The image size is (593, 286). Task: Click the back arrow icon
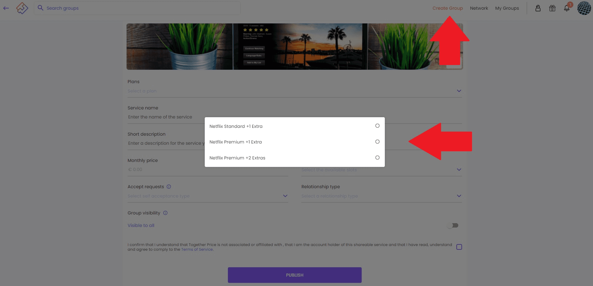point(6,8)
